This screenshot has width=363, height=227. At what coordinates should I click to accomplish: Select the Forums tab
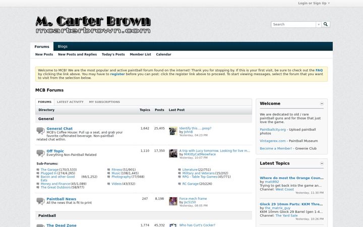42,46
